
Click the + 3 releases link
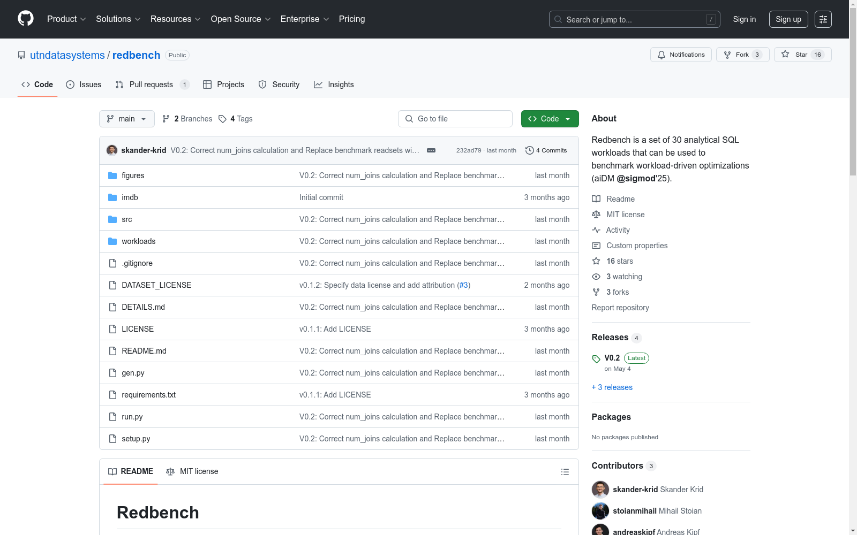tap(612, 387)
